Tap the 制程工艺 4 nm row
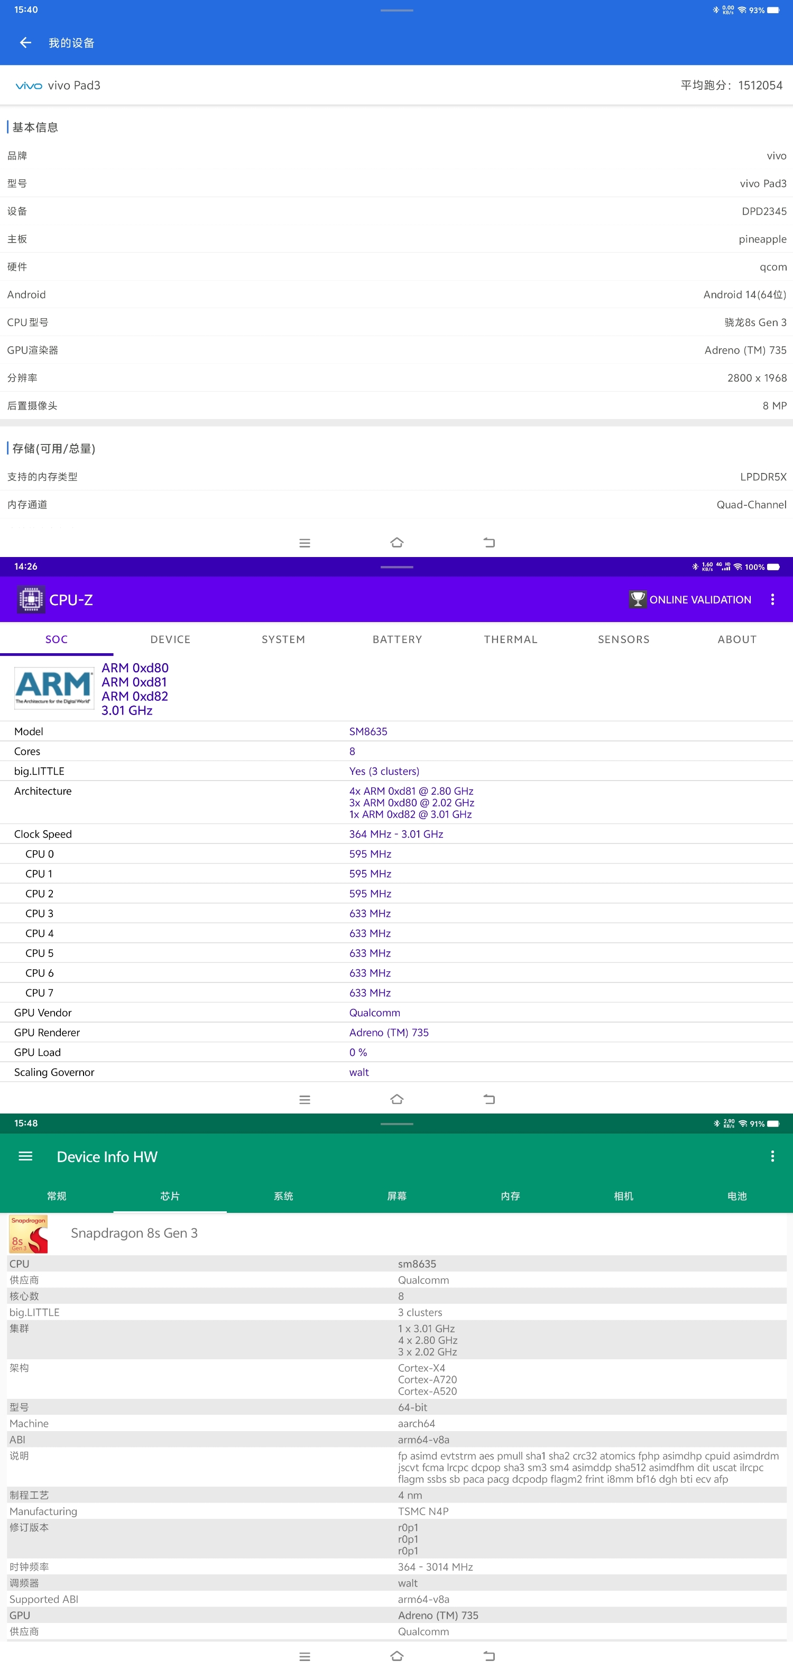The height and width of the screenshot is (1670, 793). coord(396,1495)
